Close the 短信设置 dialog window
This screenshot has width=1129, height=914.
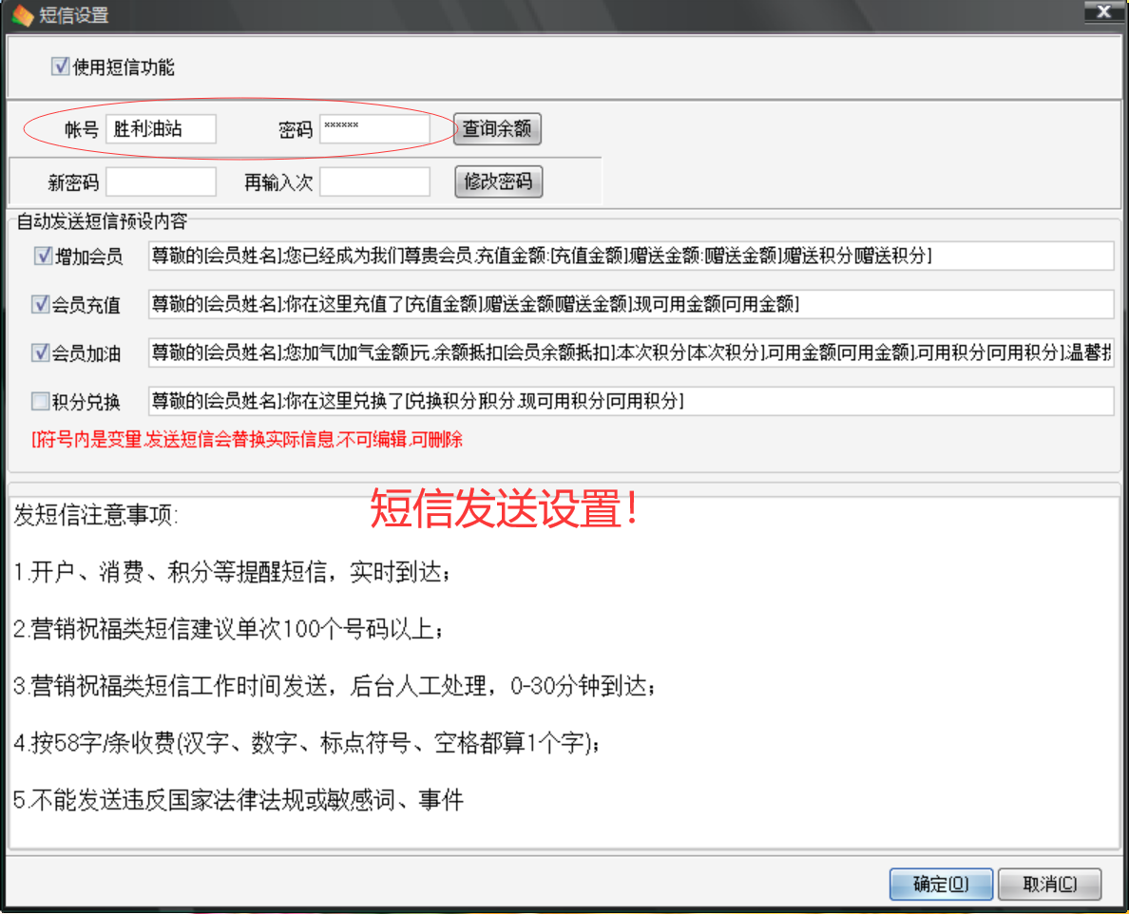pos(1103,12)
